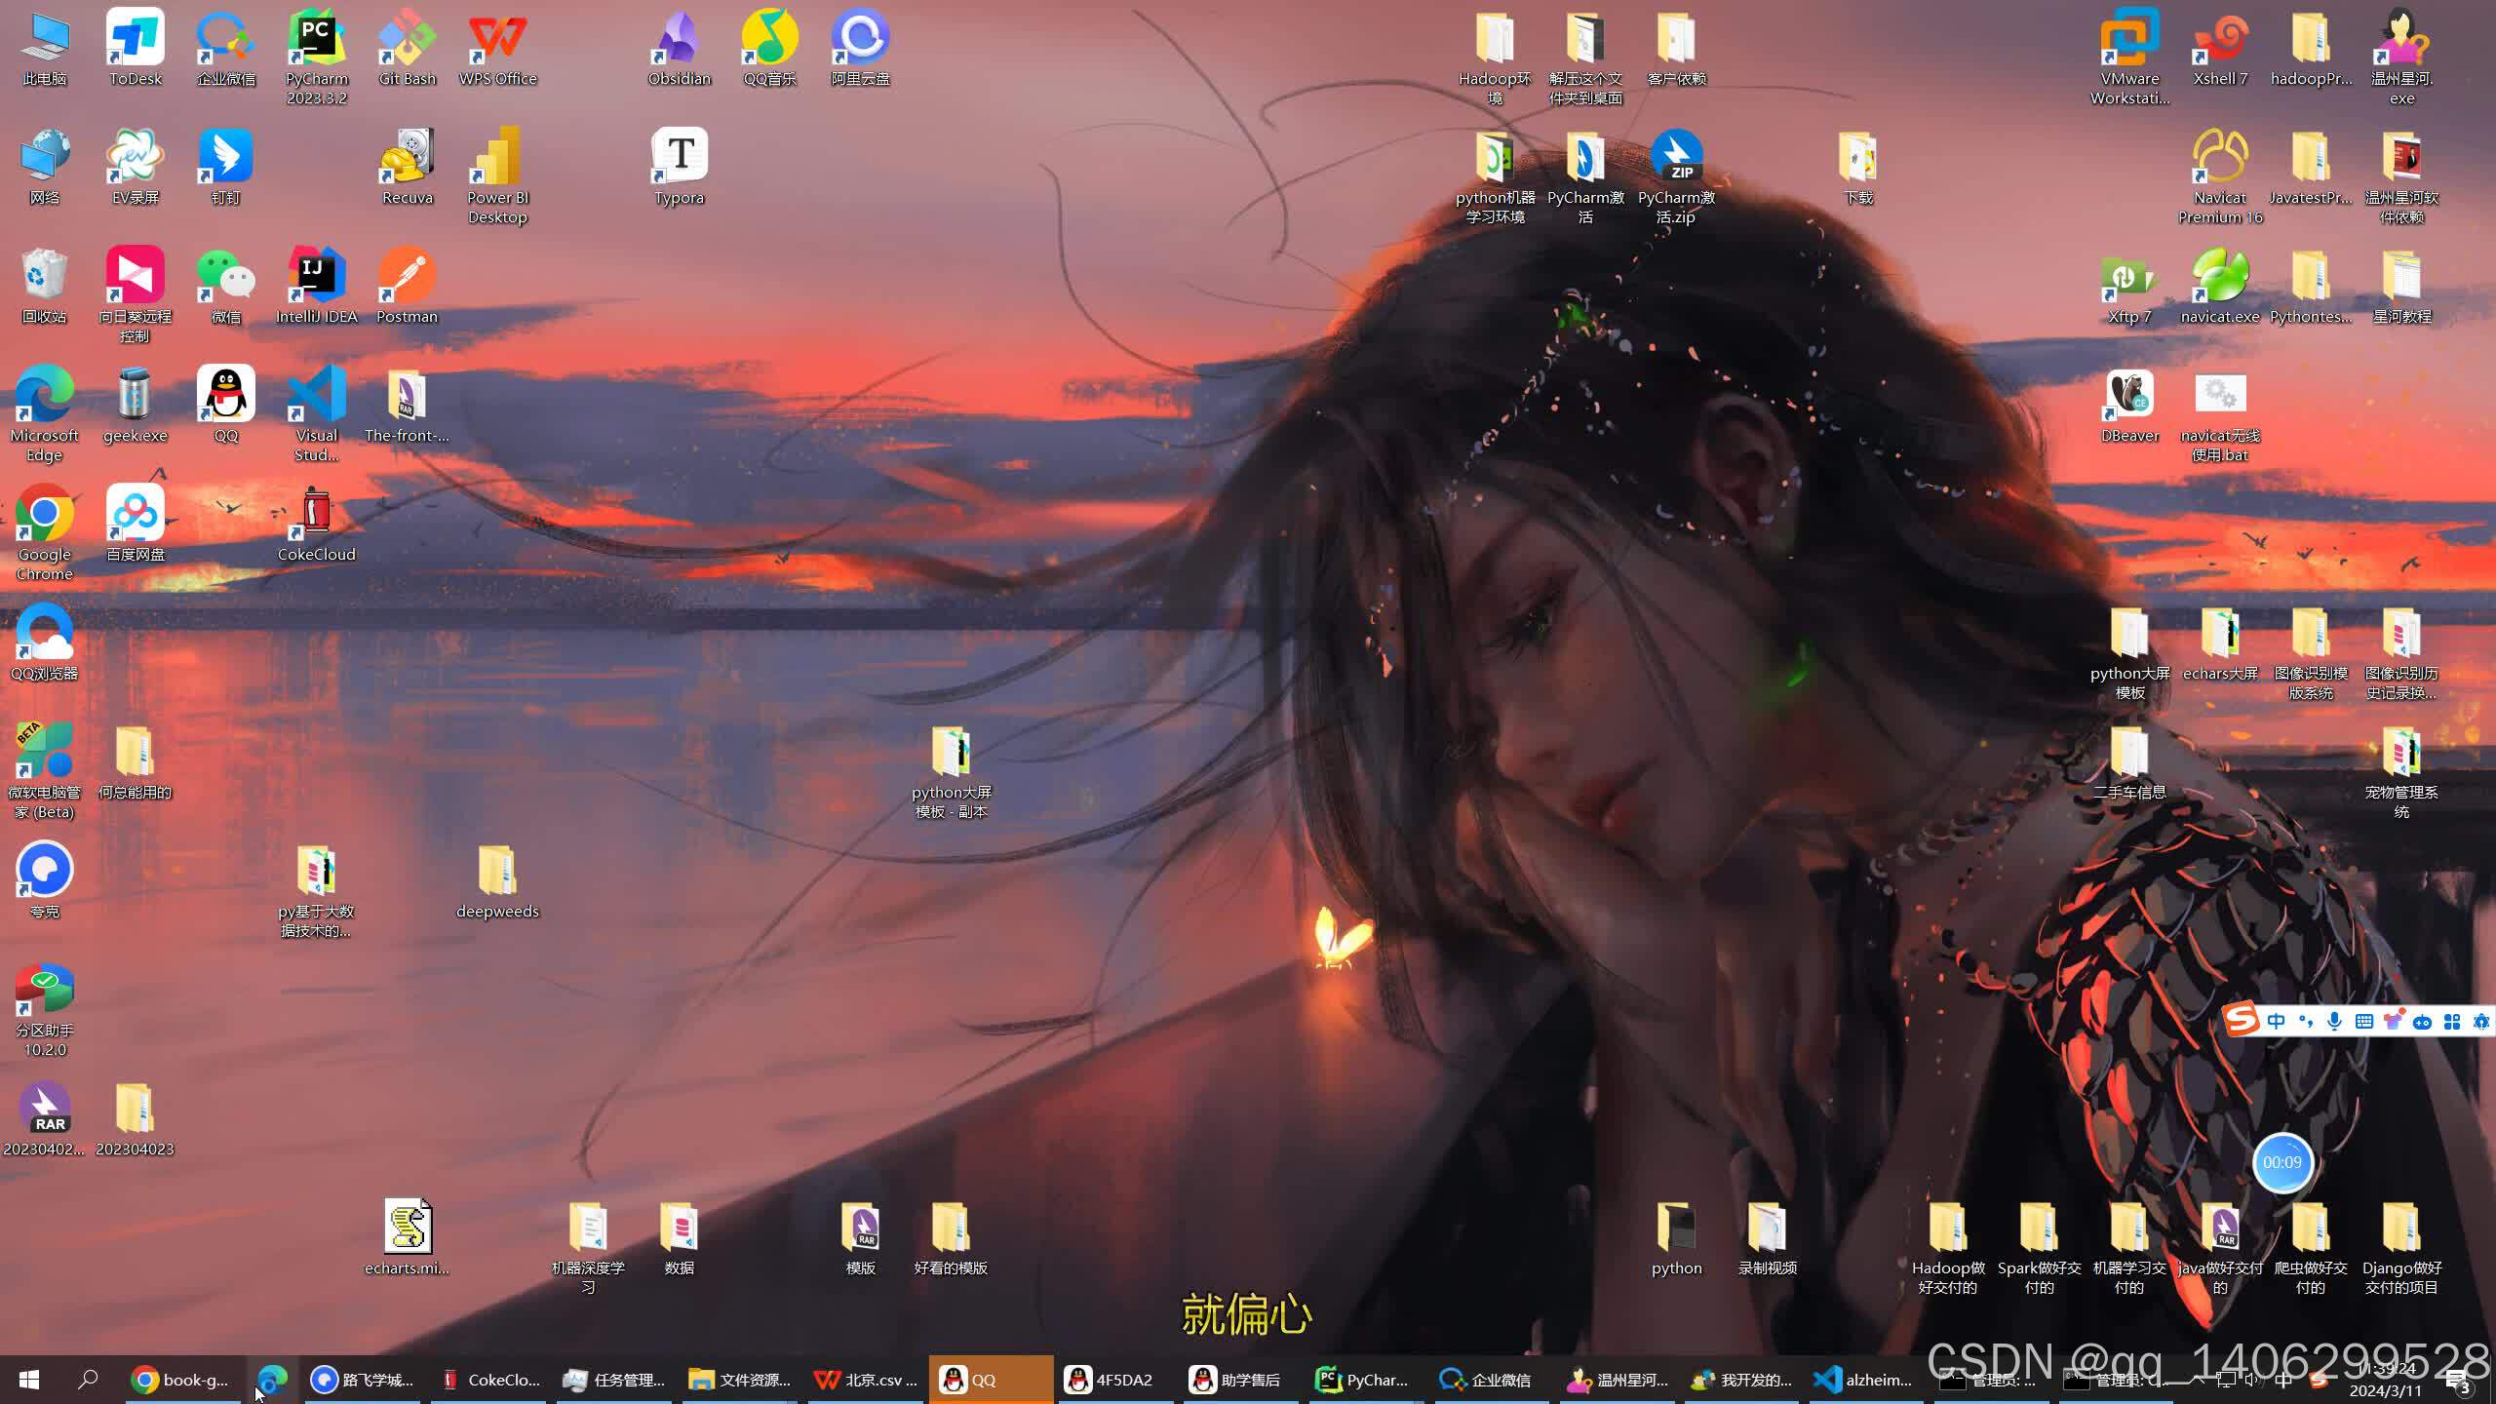The image size is (2496, 1404).
Task: Select the deepweeds folder
Action: pos(498,881)
